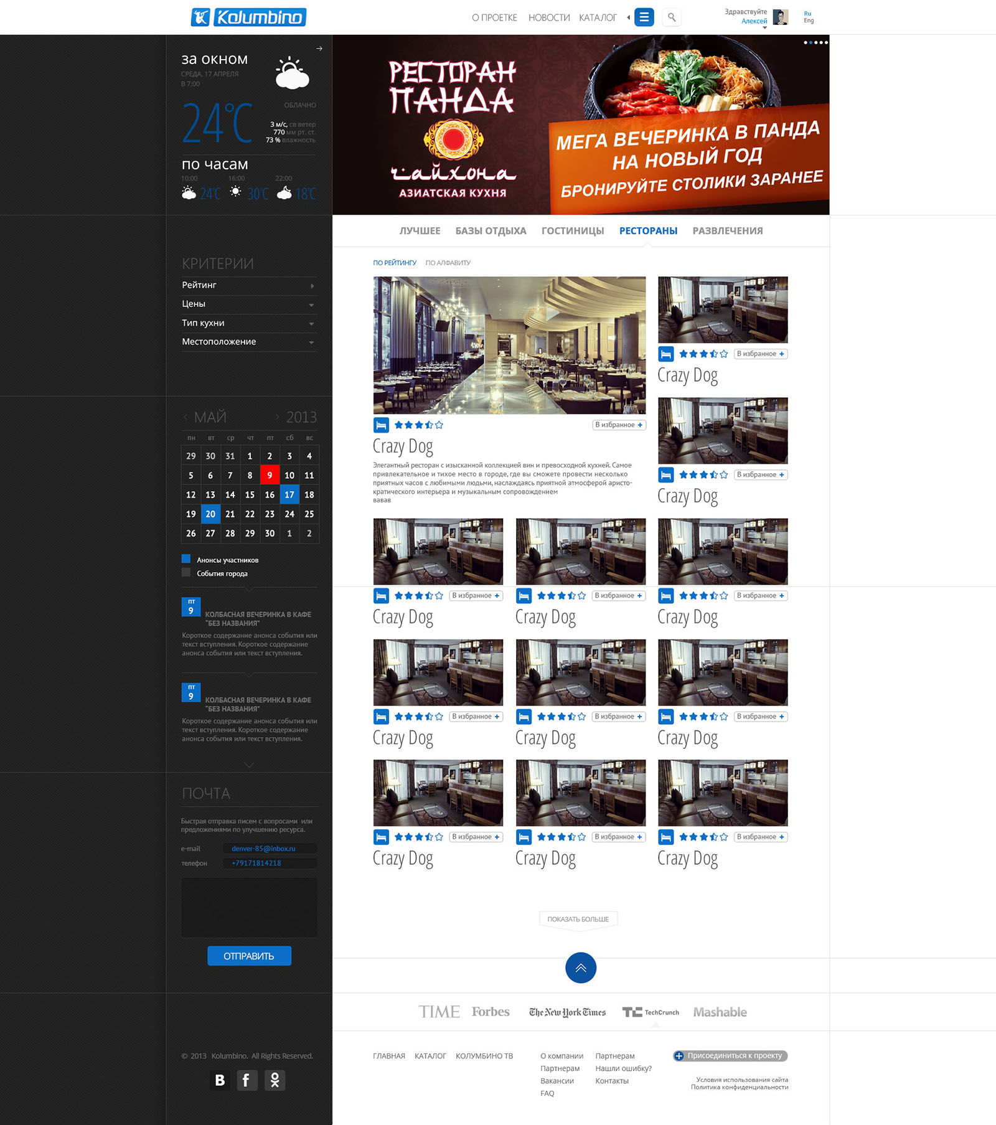Click the arrow in the weather widget corner
The image size is (996, 1125).
319,49
